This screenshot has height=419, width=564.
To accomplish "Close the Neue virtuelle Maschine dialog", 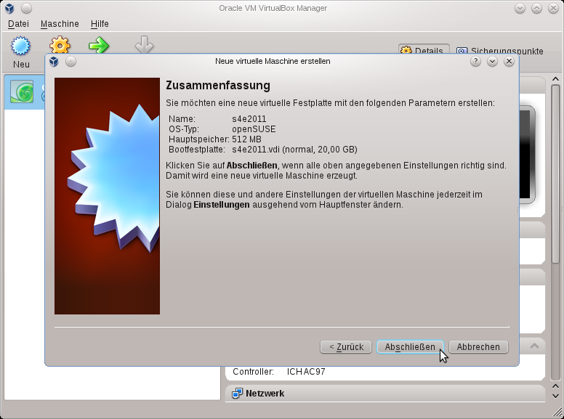I will 509,62.
